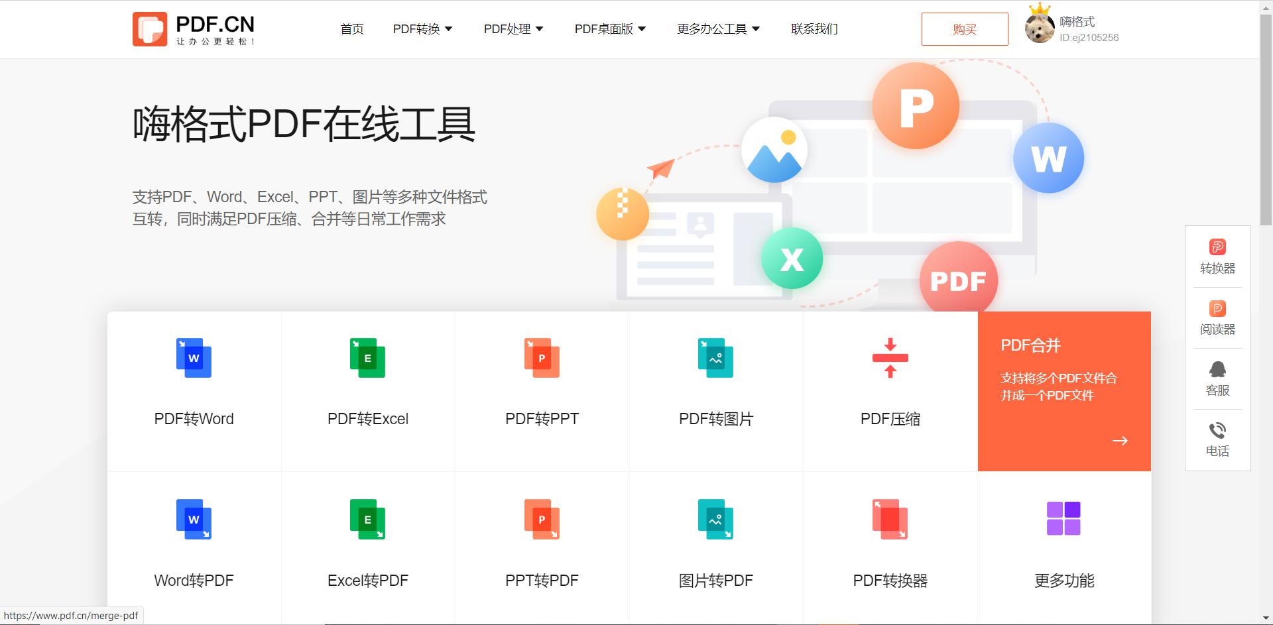Expand the PDF转换 dropdown menu

point(422,29)
